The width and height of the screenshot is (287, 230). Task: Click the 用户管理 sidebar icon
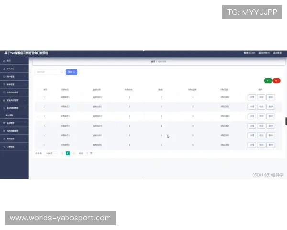click(x=4, y=76)
